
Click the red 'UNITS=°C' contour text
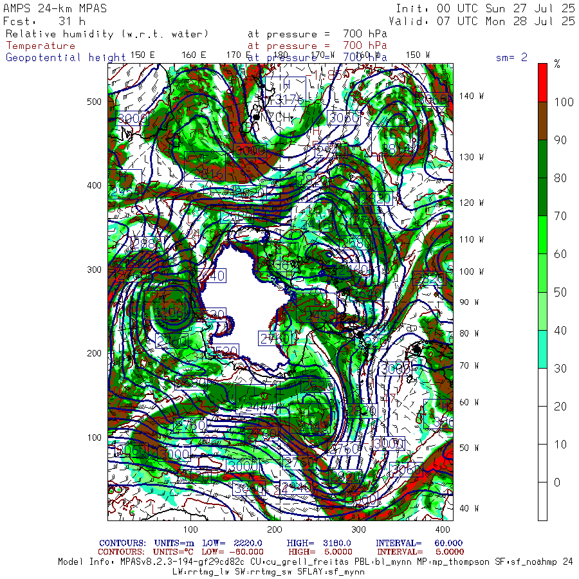tap(174, 552)
